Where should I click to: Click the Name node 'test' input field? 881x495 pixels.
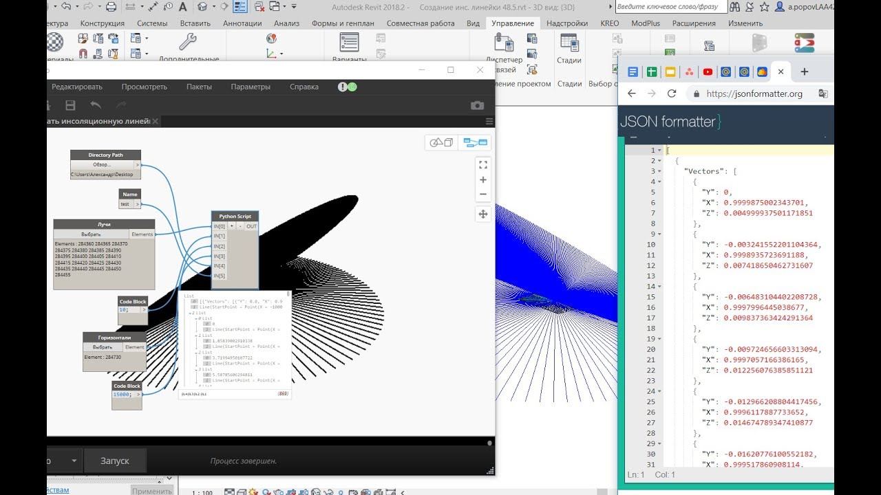(x=126, y=204)
